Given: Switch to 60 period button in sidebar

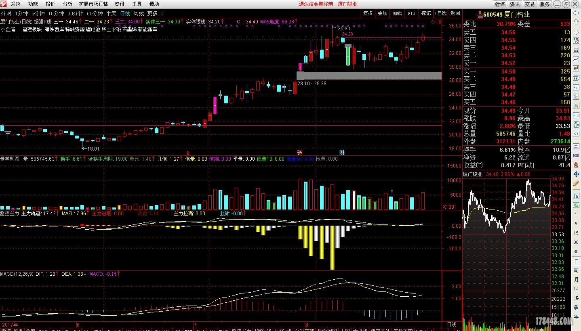Looking at the screenshot, I should click(576, 251).
